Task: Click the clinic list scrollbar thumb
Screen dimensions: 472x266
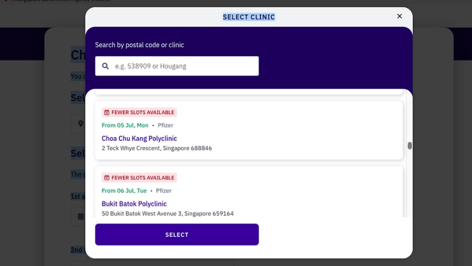Action: point(409,146)
